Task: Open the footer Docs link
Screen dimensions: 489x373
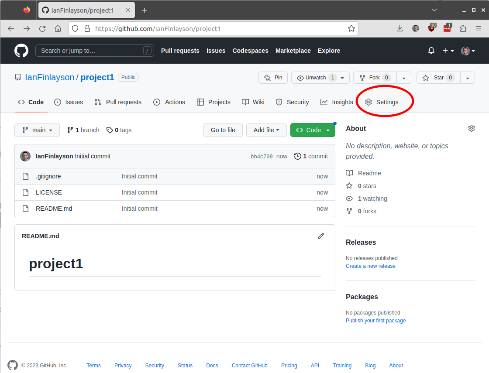Action: [212, 365]
